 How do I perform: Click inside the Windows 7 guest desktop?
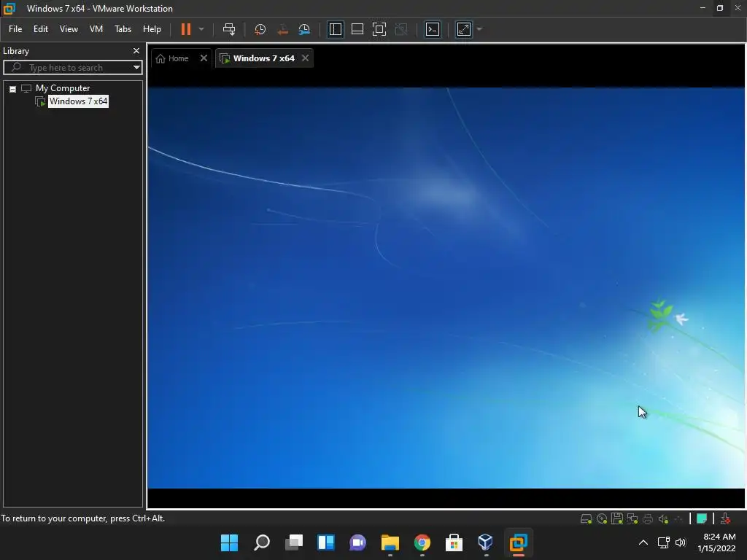tap(446, 287)
